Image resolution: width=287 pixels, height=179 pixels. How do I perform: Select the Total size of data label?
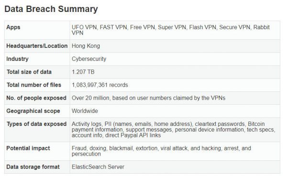[x=29, y=72]
